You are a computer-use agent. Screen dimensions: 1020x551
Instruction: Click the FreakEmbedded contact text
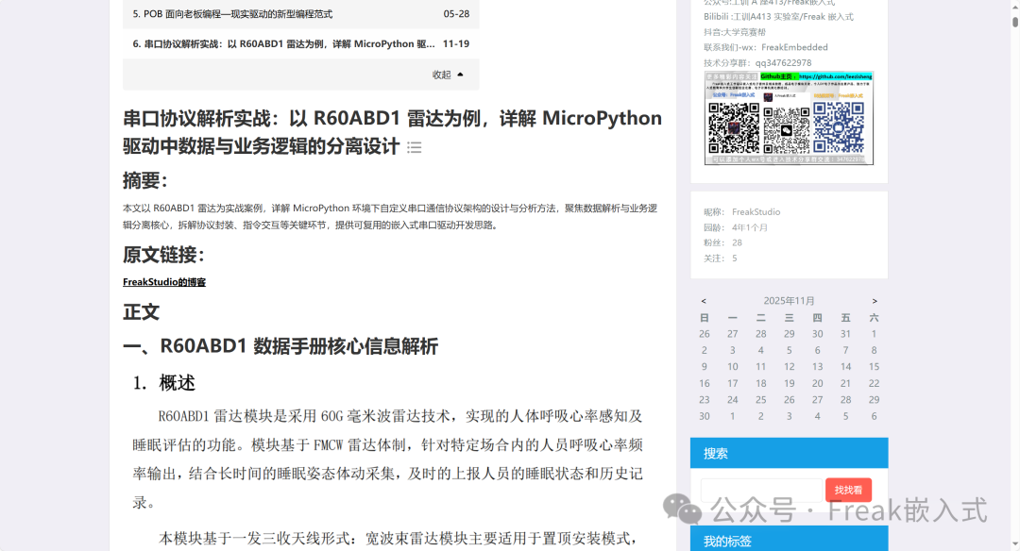(794, 47)
